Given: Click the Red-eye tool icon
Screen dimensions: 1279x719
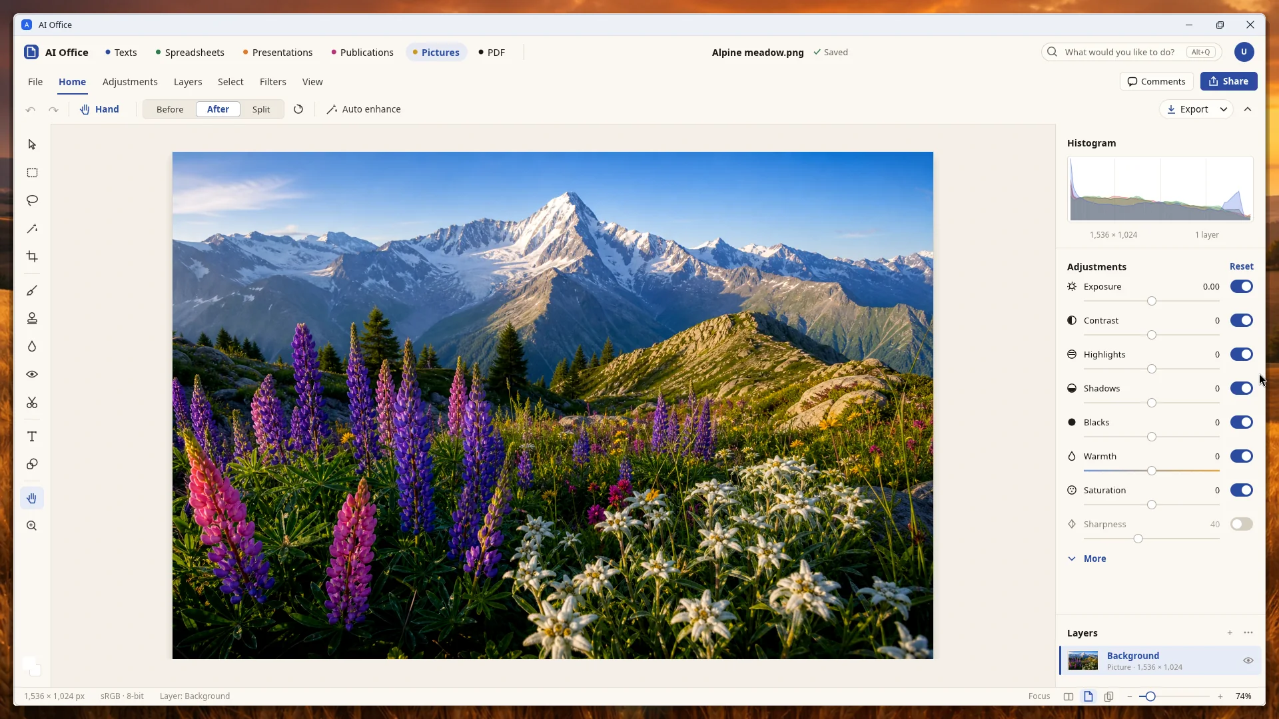Looking at the screenshot, I should [32, 374].
